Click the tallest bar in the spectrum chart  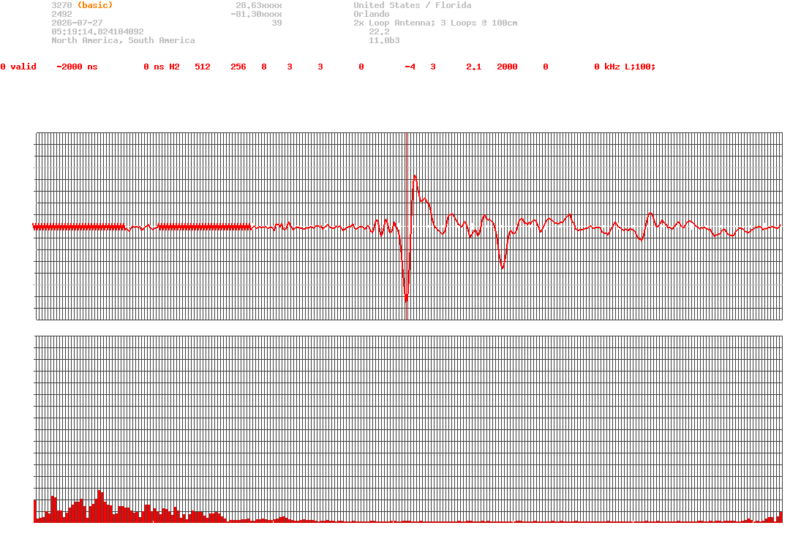tap(99, 506)
